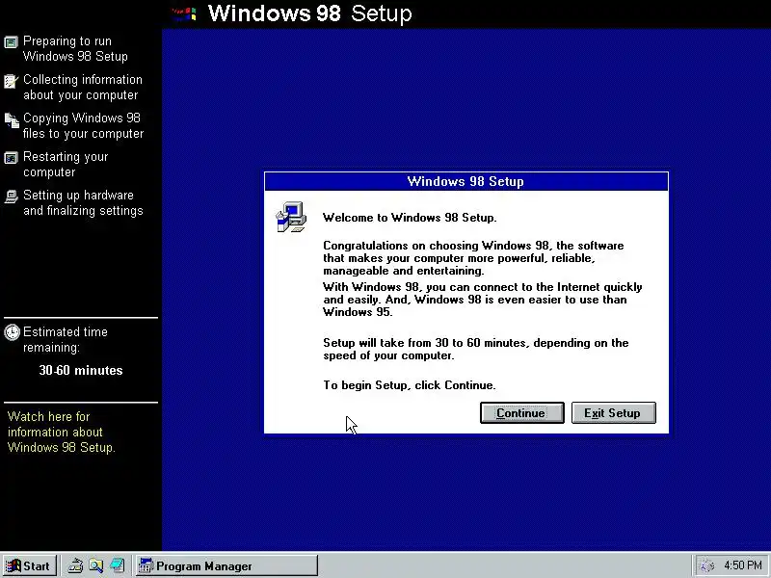Click the 'Congratulations on choosing Windows 98' paragraph
This screenshot has height=578, width=771.
click(x=473, y=258)
